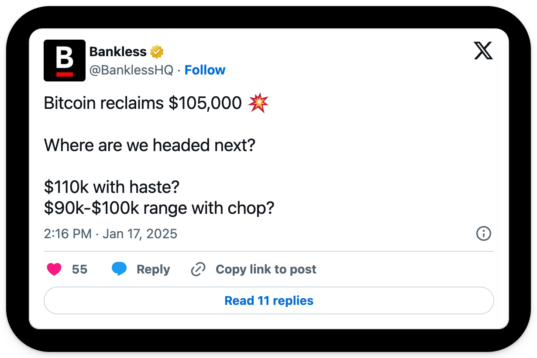Click the collision emoji in the post
The width and height of the screenshot is (537, 358).
[258, 104]
